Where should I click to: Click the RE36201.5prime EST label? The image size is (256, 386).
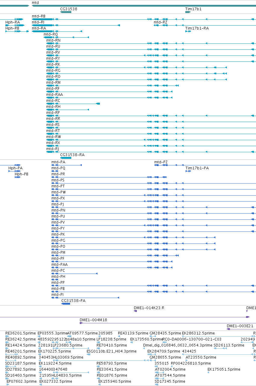tap(20, 333)
